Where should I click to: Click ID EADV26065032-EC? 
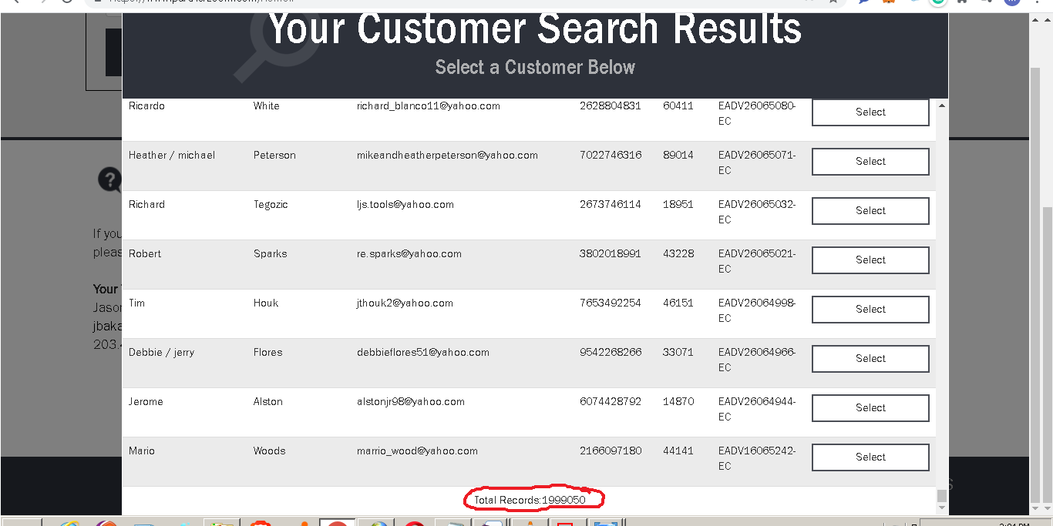pos(757,212)
